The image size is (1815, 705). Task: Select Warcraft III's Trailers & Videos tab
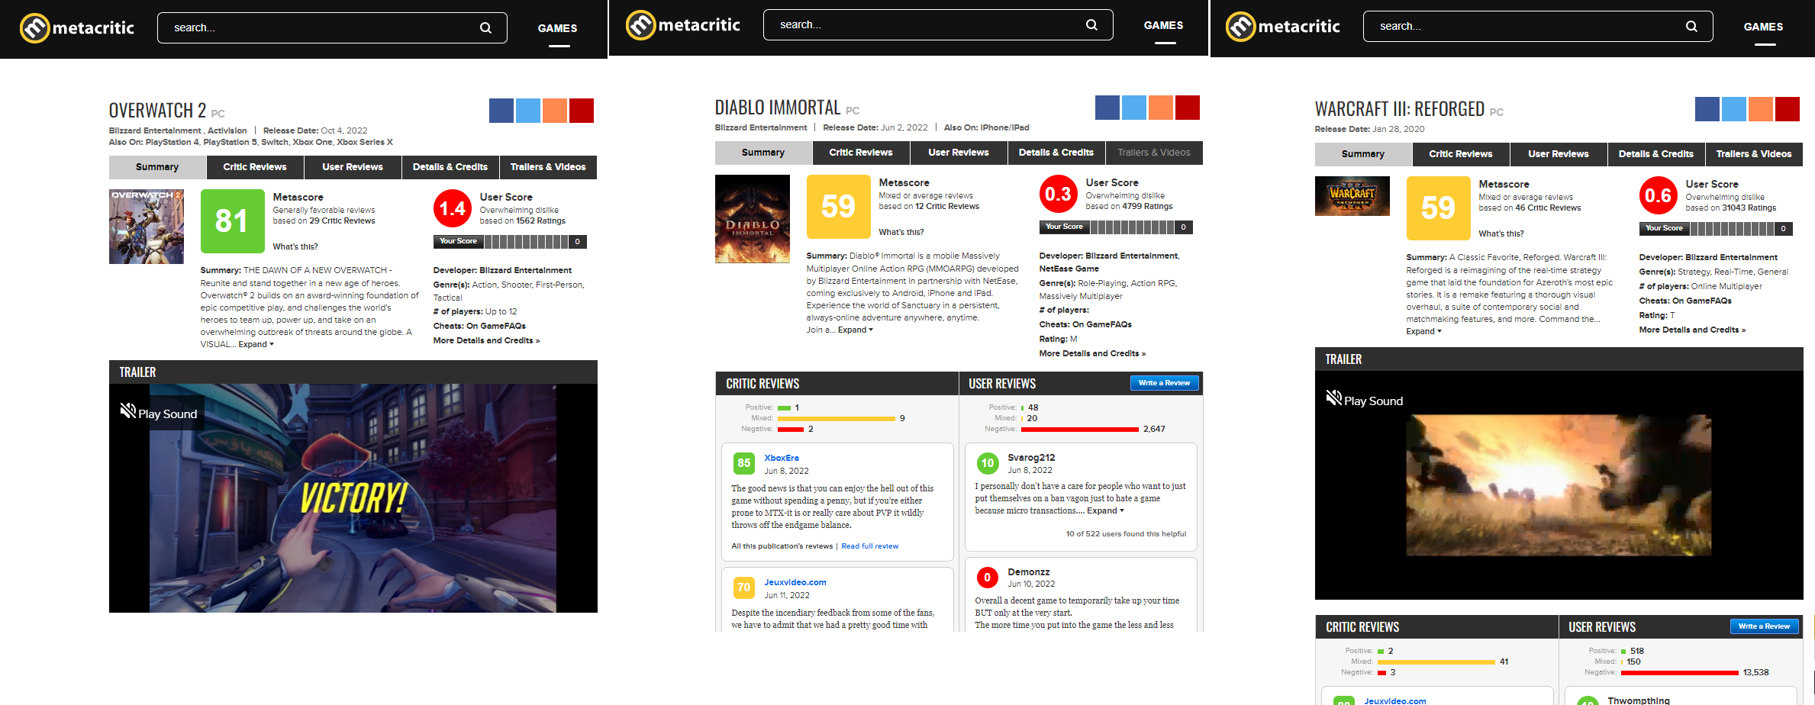point(1754,154)
